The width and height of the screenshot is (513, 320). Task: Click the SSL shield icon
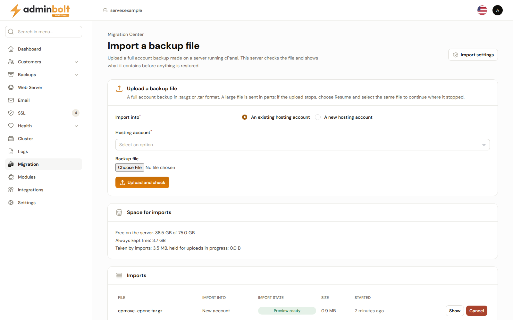[11, 113]
